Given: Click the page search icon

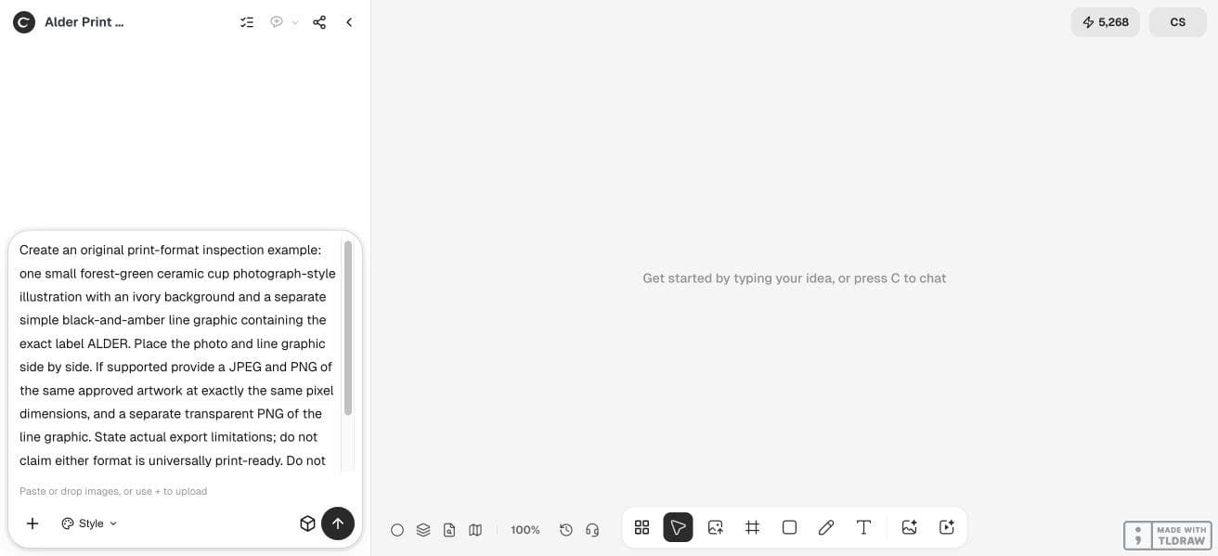Looking at the screenshot, I should 449,530.
